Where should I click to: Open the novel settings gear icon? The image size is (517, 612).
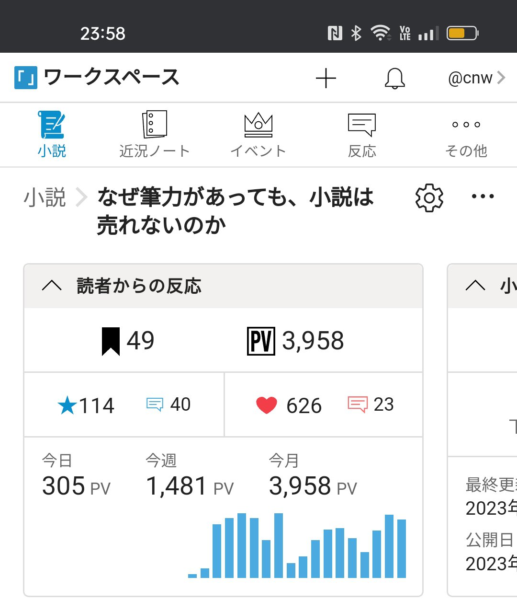point(429,197)
